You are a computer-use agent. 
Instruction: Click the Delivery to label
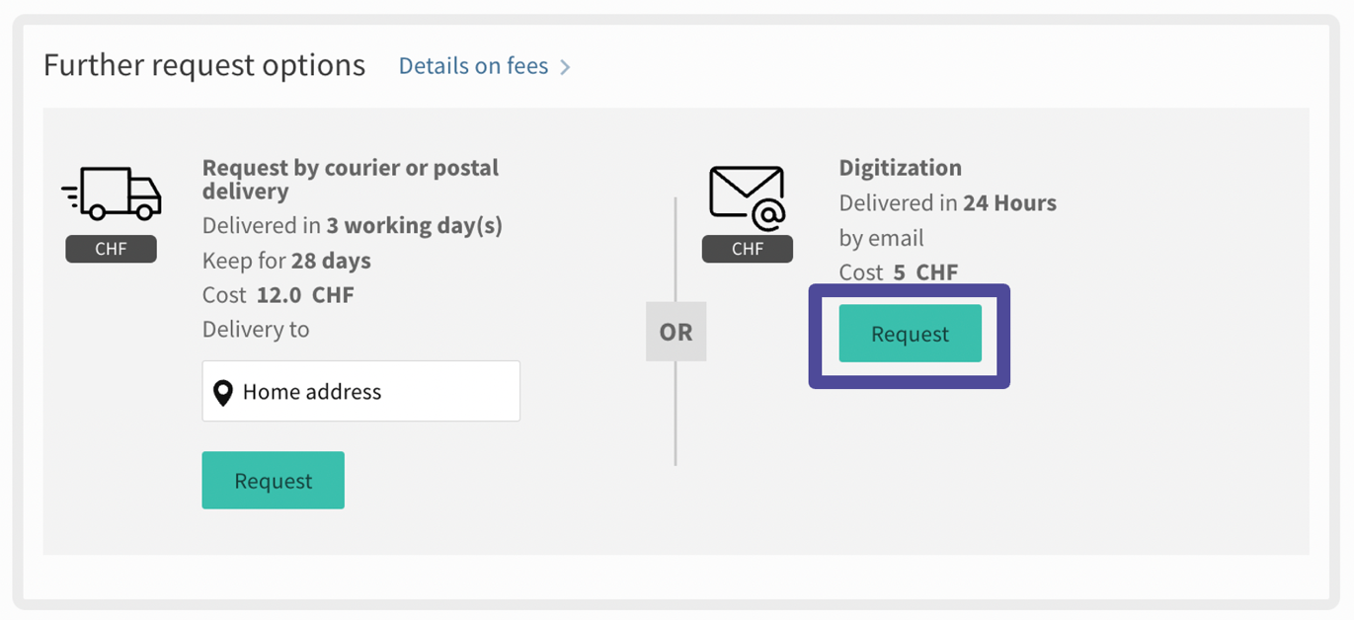pos(256,330)
